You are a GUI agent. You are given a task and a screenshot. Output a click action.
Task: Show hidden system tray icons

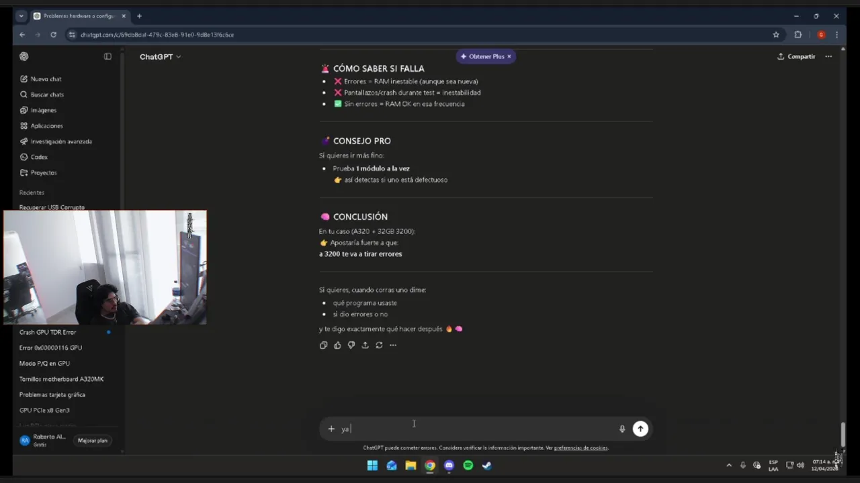tap(729, 466)
